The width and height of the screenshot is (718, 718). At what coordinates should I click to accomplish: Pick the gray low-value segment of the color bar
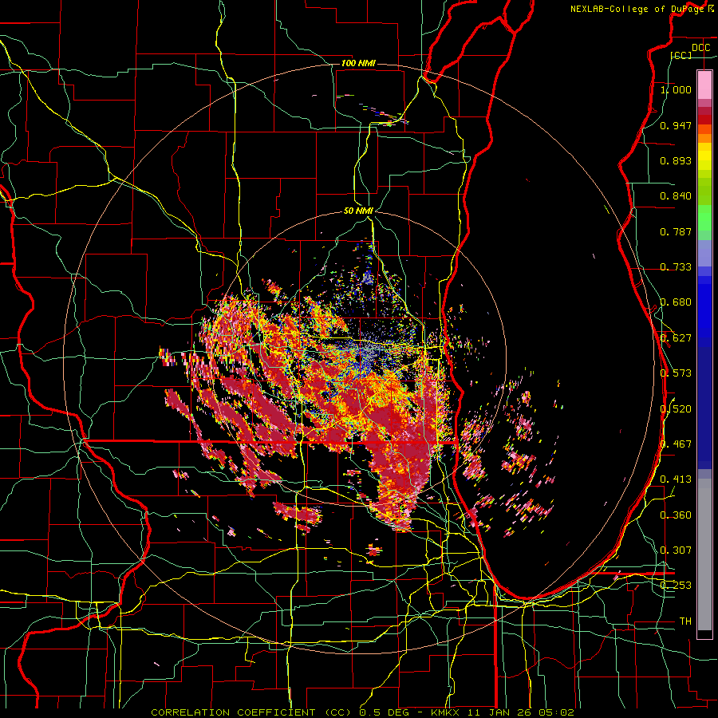[704, 554]
